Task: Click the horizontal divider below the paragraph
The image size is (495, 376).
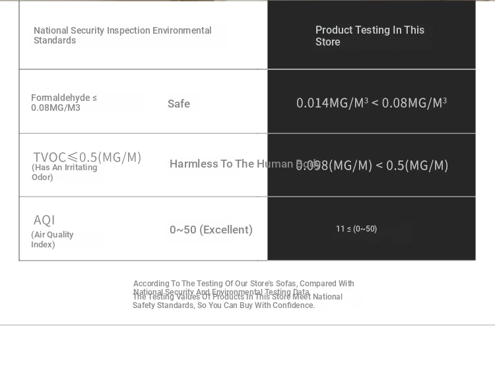Action: tap(247, 325)
